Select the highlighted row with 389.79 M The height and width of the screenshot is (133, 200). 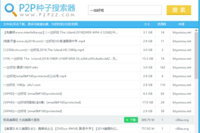click(x=97, y=120)
